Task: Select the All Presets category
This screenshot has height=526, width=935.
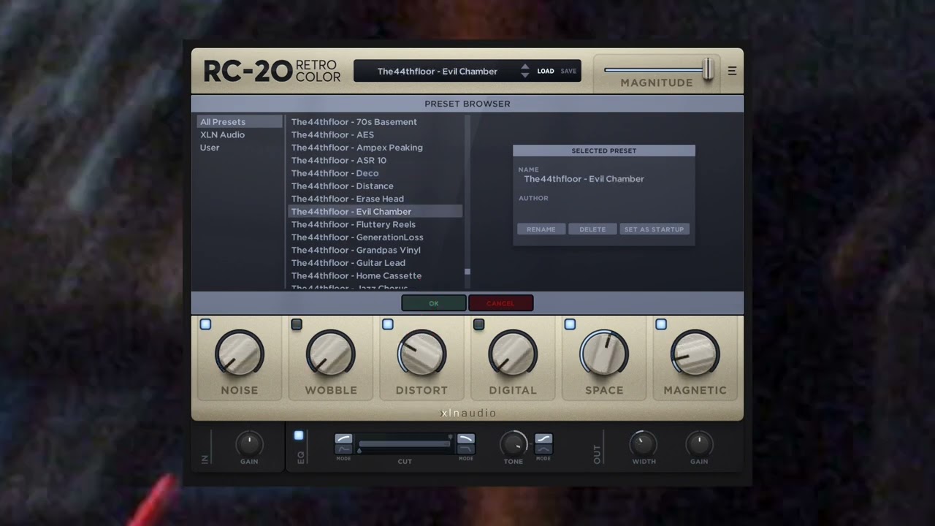Action: click(x=239, y=122)
